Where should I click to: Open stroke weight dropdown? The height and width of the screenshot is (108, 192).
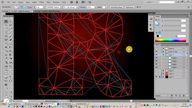pyautogui.click(x=44, y=7)
